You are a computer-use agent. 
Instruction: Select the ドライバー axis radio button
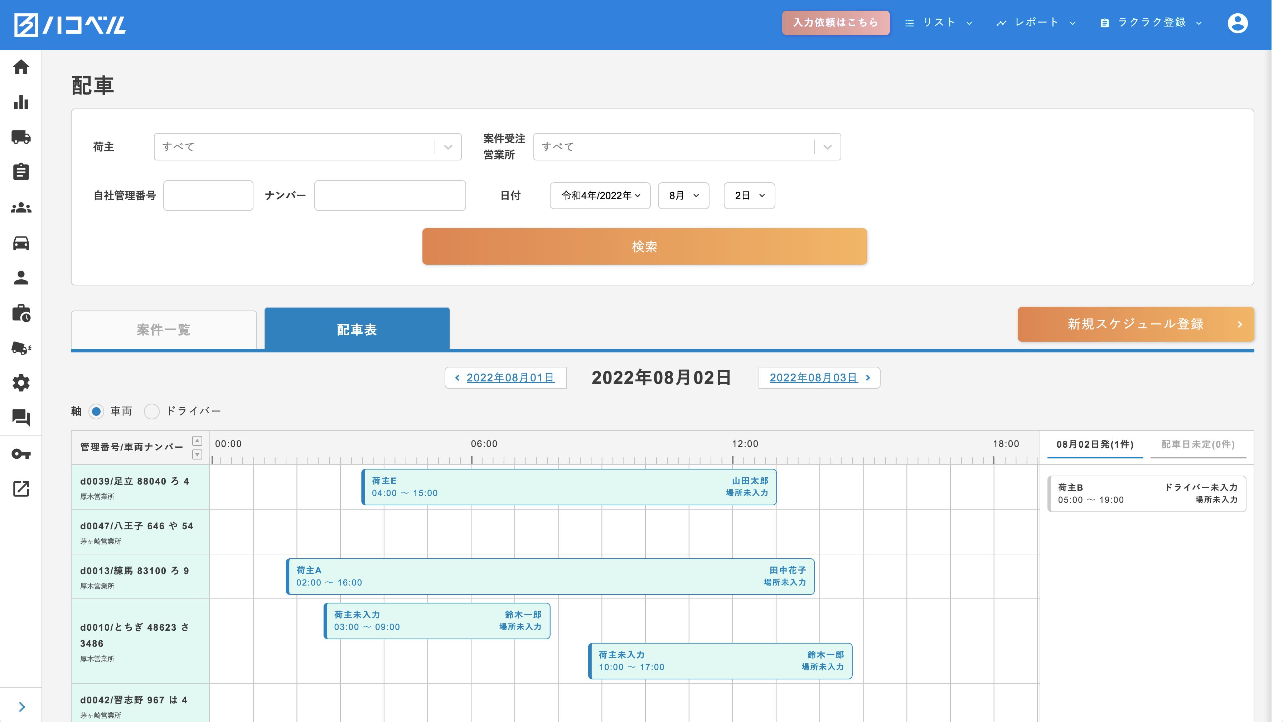click(151, 411)
